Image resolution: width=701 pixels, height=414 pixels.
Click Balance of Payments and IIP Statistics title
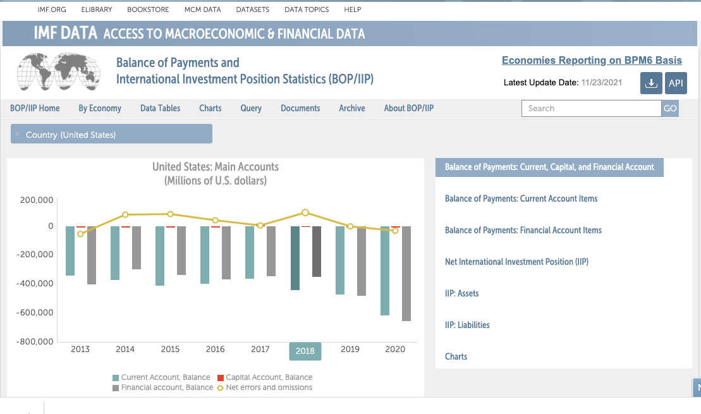click(x=245, y=71)
